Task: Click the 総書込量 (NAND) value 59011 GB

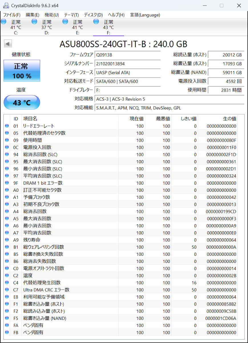Action: point(226,72)
